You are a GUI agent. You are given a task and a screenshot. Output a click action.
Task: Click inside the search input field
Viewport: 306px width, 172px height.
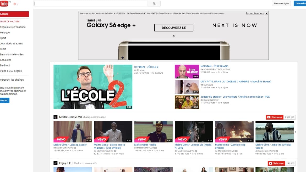pyautogui.click(x=90, y=3)
